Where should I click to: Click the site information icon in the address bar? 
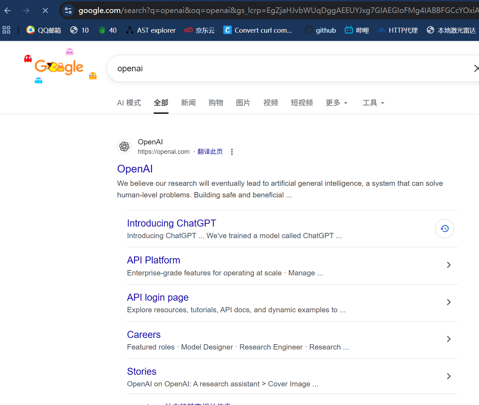68,10
